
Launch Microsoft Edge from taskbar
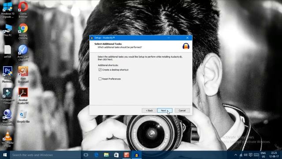[96, 155]
